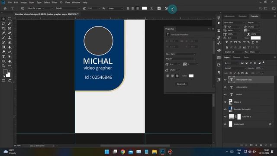
Task: Open warped text options
Action: [151, 8]
